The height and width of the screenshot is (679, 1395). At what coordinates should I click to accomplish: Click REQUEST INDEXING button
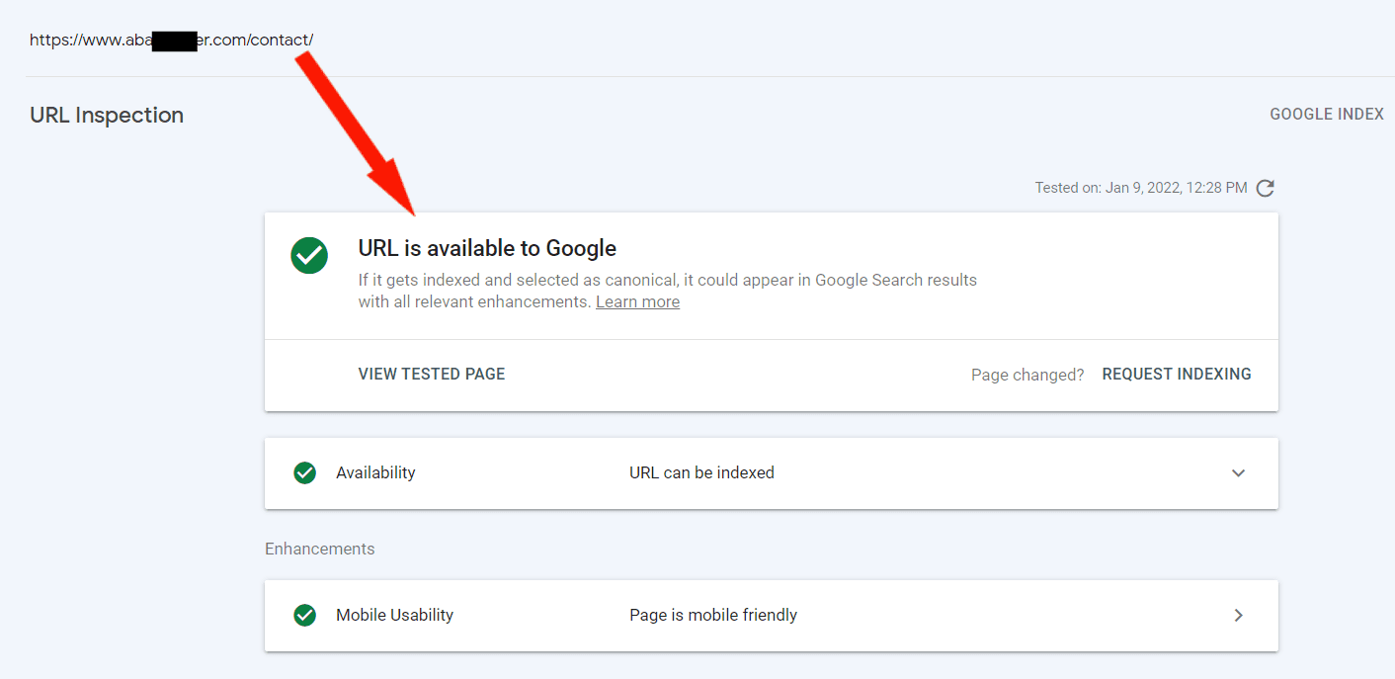pos(1177,374)
